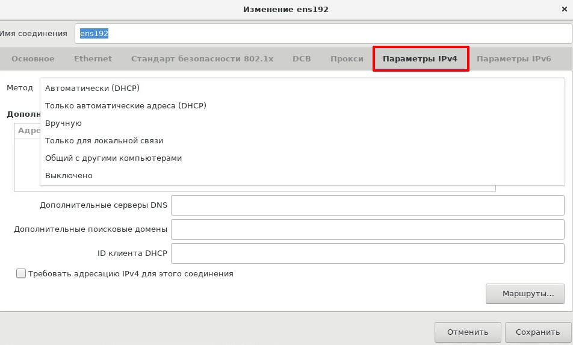Viewport: 573px width, 345px height.
Task: Switch to the DCB tab
Action: [302, 59]
